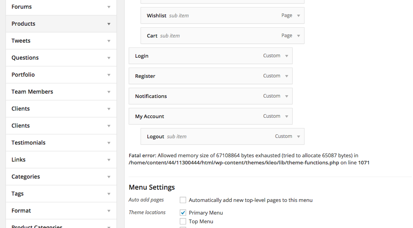Open the My Account item arrow
413x228 pixels.
point(286,117)
